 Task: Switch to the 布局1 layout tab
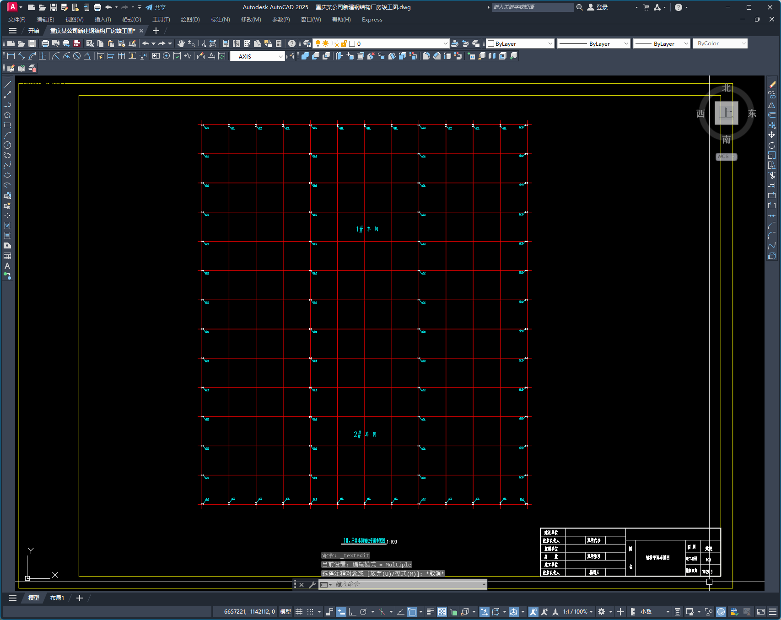click(57, 598)
